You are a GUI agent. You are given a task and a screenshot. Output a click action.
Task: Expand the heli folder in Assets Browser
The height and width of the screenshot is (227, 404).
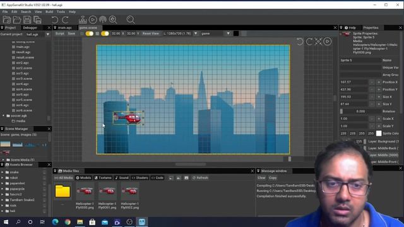pos(3,211)
